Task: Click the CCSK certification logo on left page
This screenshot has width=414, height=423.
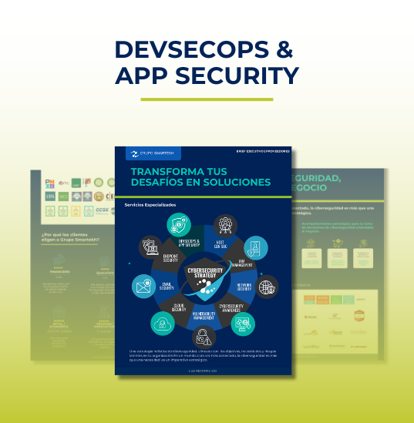Action: coord(102,210)
